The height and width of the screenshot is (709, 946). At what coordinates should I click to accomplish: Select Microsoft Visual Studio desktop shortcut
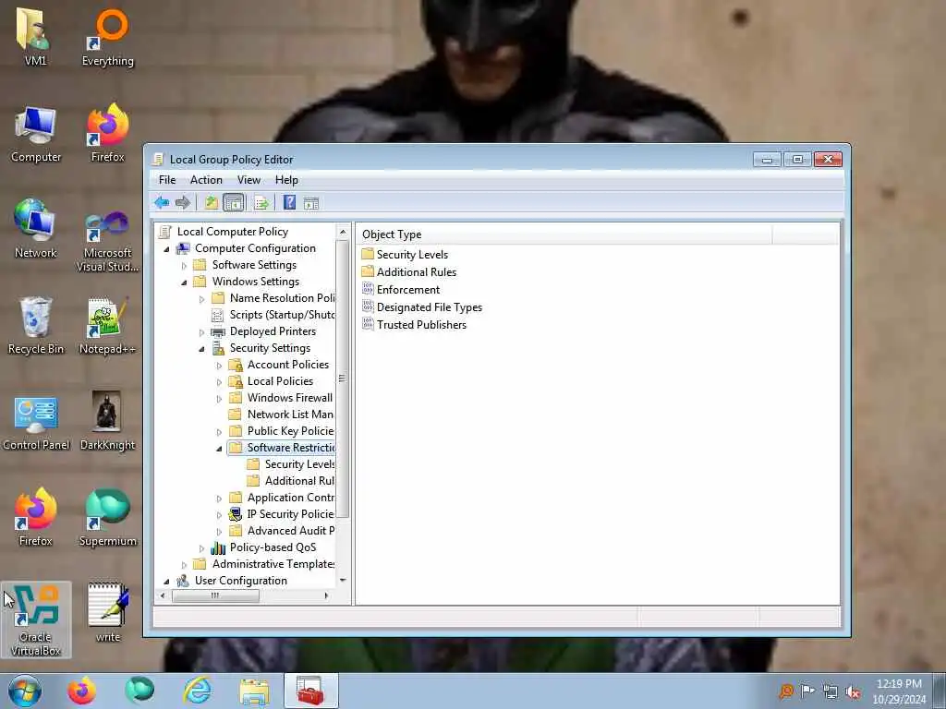click(107, 241)
